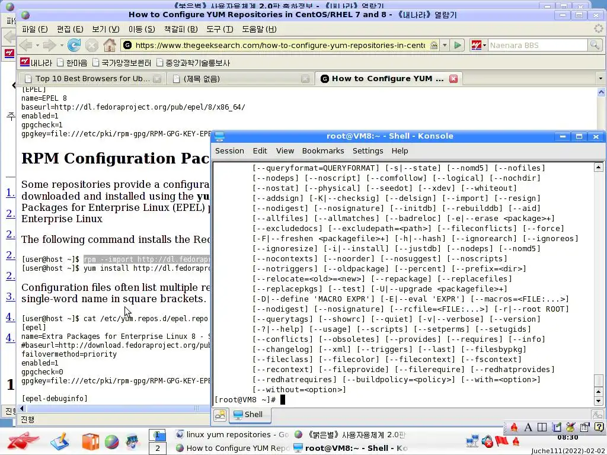Image resolution: width=607 pixels, height=455 pixels.
Task: Click the Konsole window menu icon
Action: coord(219,136)
